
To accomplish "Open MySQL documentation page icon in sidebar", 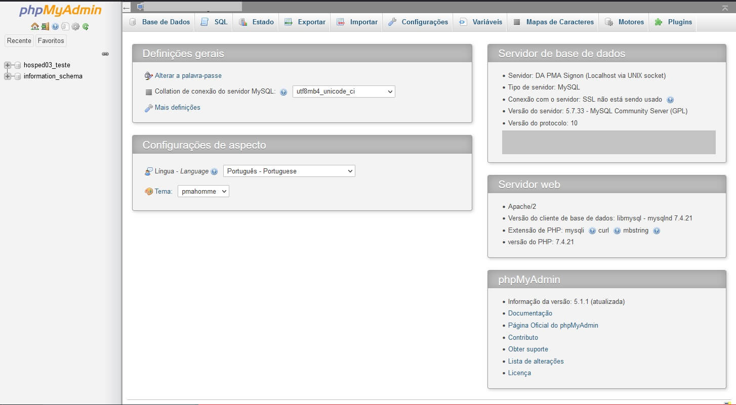I will click(x=65, y=26).
